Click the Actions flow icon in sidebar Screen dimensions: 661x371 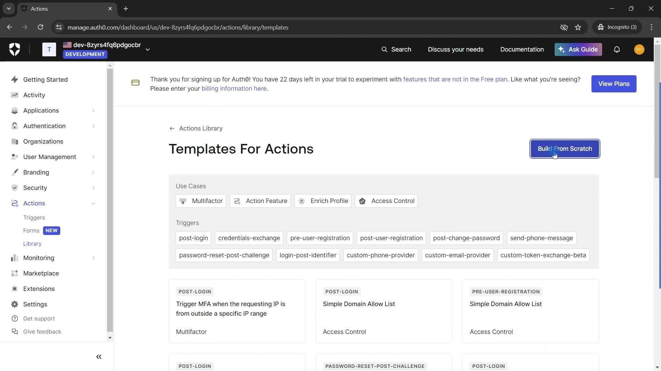pos(14,203)
